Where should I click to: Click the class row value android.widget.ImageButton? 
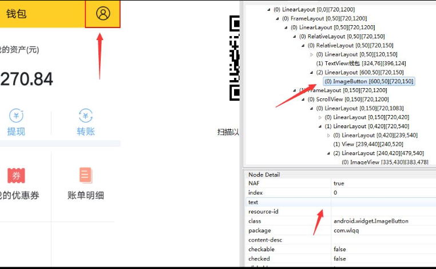[370, 221]
